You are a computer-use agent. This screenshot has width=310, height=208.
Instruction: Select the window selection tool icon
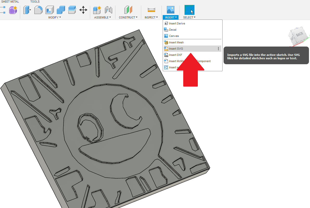pos(189,10)
